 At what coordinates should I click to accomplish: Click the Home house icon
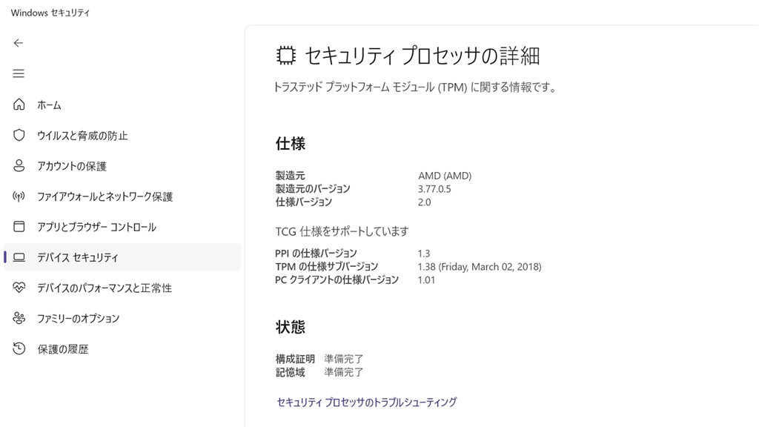pyautogui.click(x=19, y=105)
